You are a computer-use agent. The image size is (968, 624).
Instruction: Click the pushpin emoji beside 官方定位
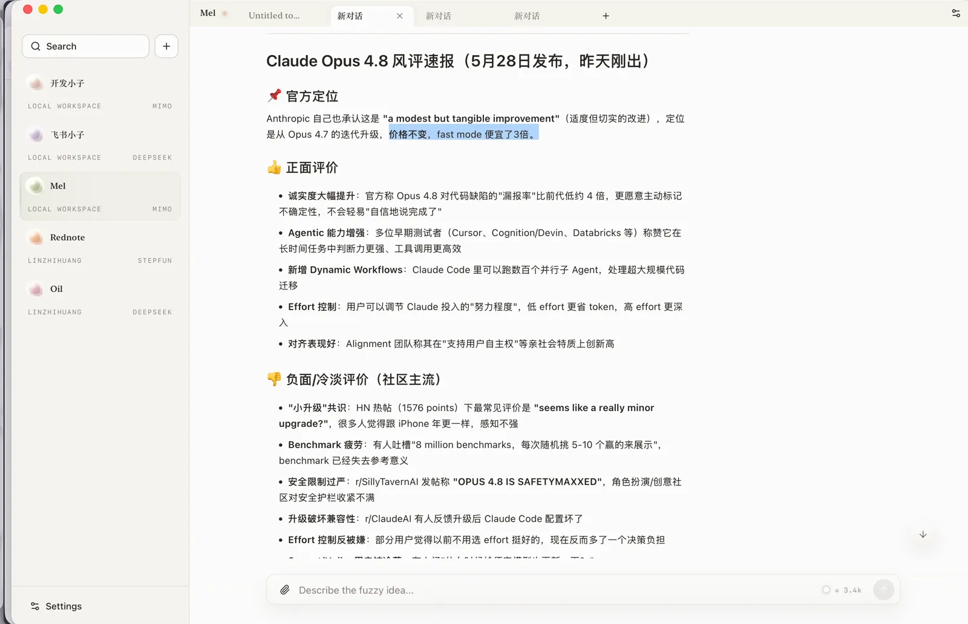274,96
